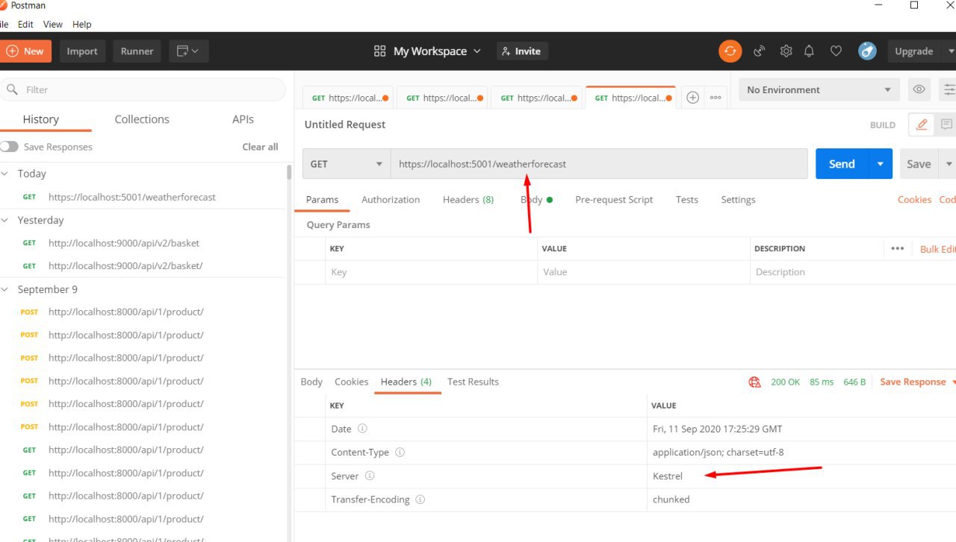Click the info icon next to Server
The height and width of the screenshot is (542, 956).
[x=369, y=476]
